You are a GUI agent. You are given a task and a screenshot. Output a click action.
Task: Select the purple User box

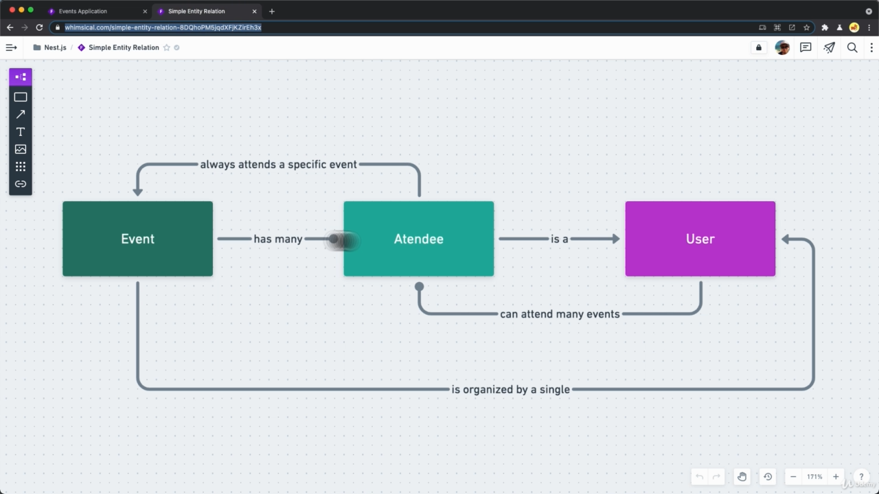tap(700, 239)
